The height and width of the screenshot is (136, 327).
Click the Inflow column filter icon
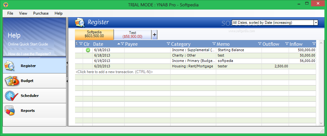(x=314, y=44)
